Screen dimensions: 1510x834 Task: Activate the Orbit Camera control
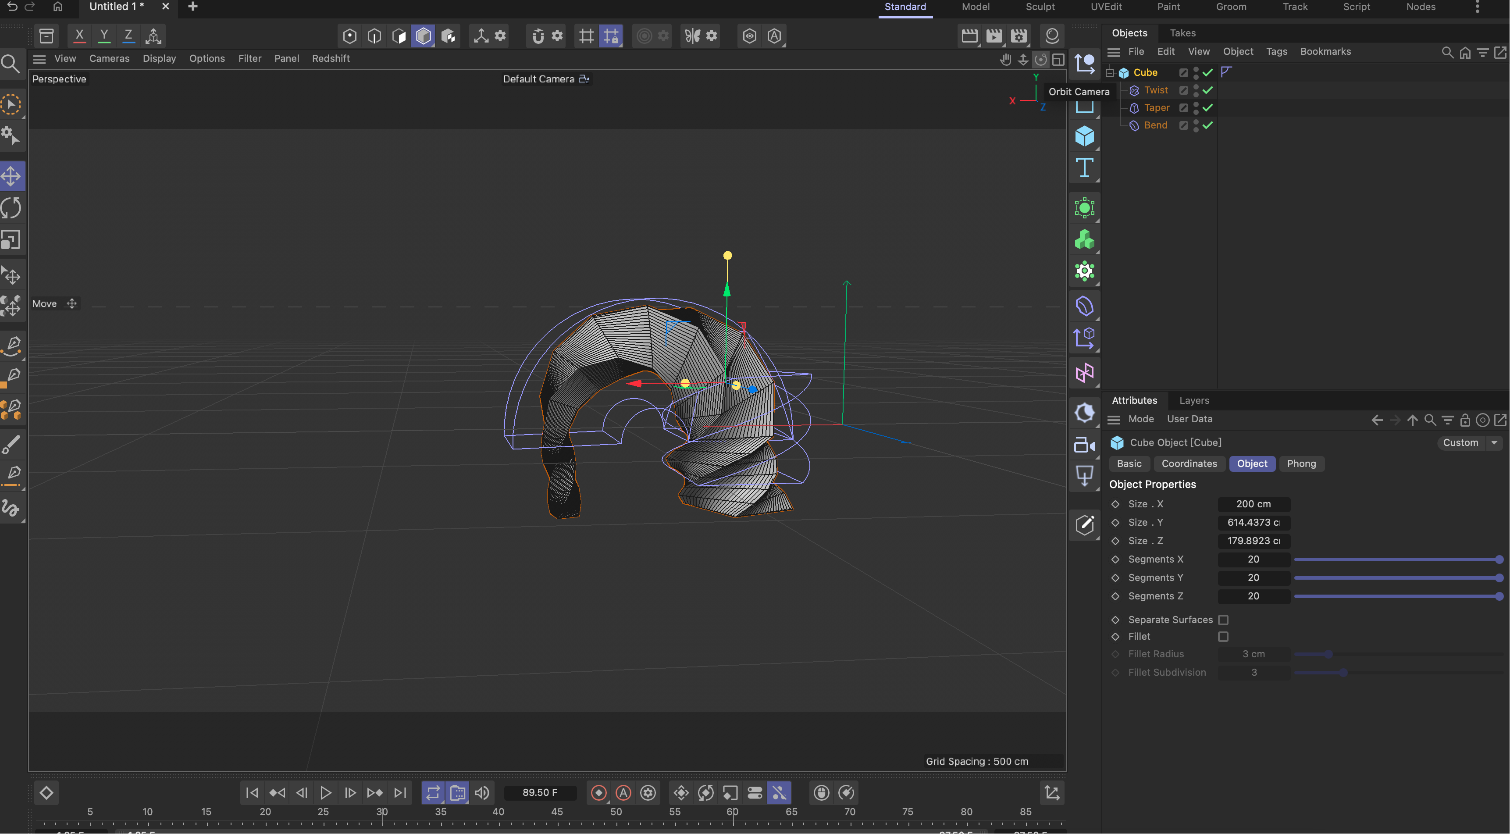[x=1041, y=60]
